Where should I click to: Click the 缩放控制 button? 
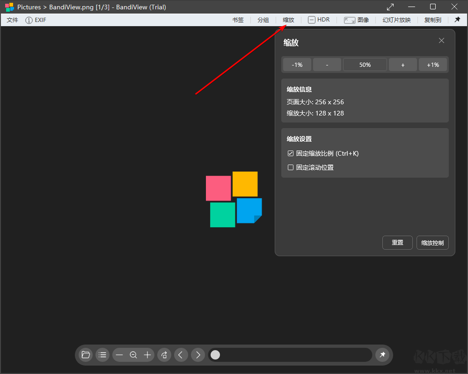pyautogui.click(x=432, y=243)
